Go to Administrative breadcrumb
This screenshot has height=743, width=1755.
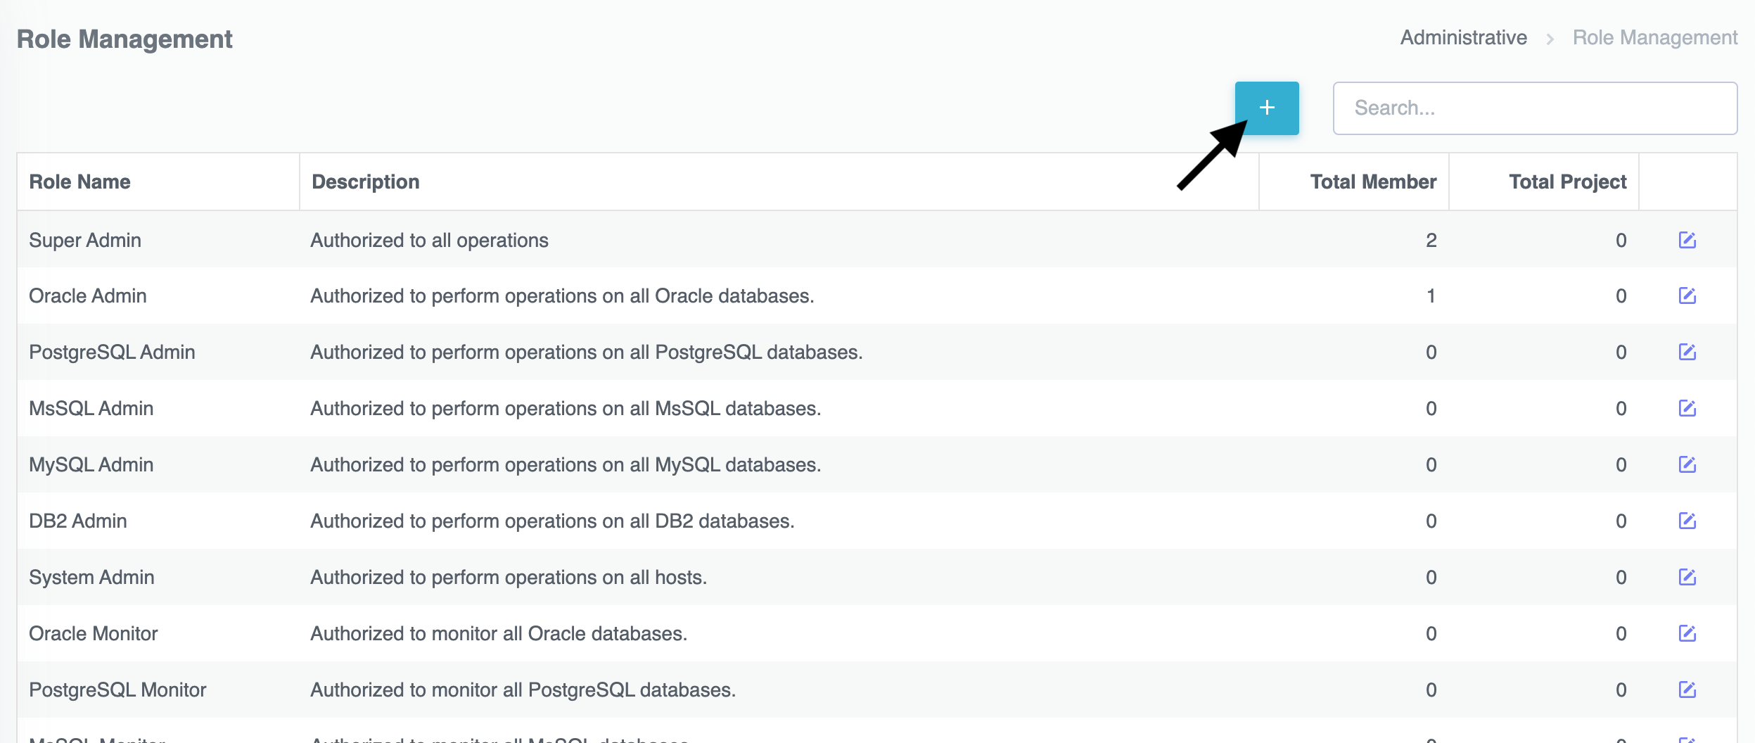point(1463,37)
